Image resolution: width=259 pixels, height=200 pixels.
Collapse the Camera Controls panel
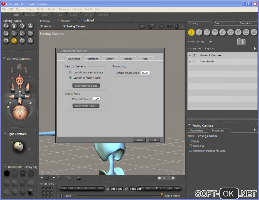point(4,58)
